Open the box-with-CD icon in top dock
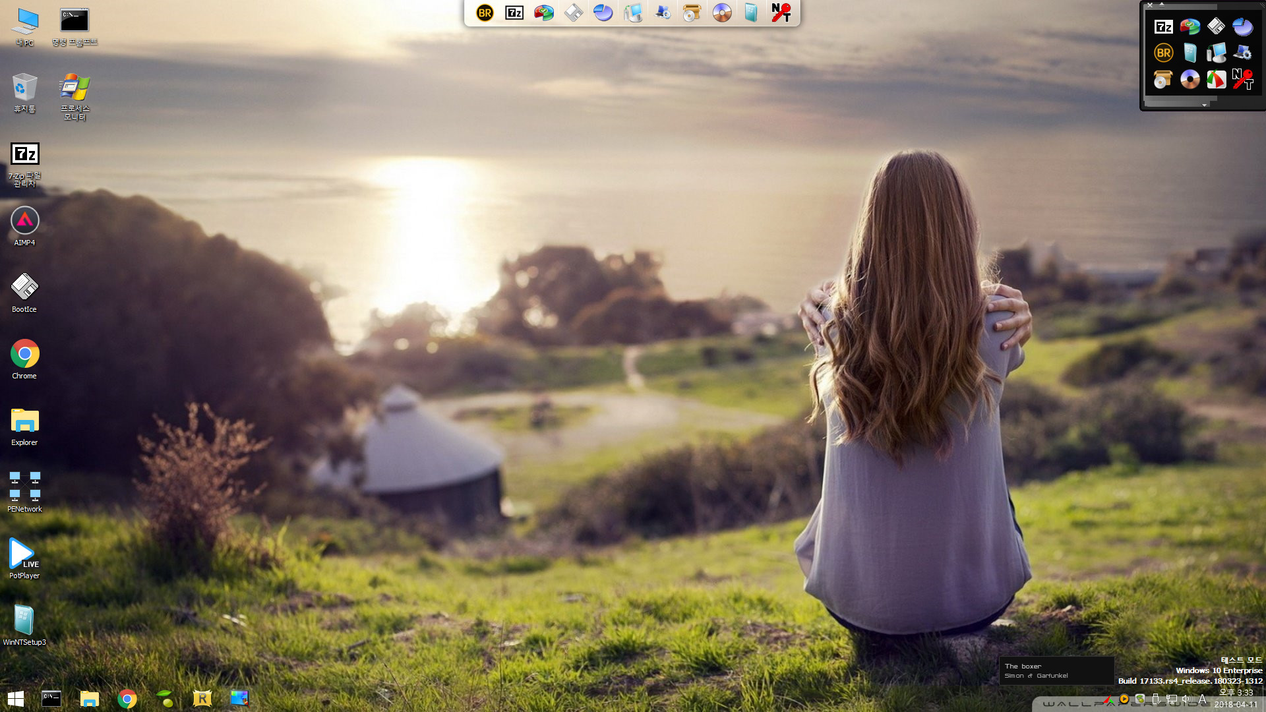Viewport: 1266px width, 712px height. pyautogui.click(x=692, y=13)
